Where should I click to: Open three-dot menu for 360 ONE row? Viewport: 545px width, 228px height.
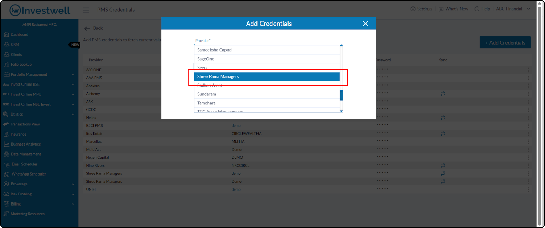pos(528,70)
